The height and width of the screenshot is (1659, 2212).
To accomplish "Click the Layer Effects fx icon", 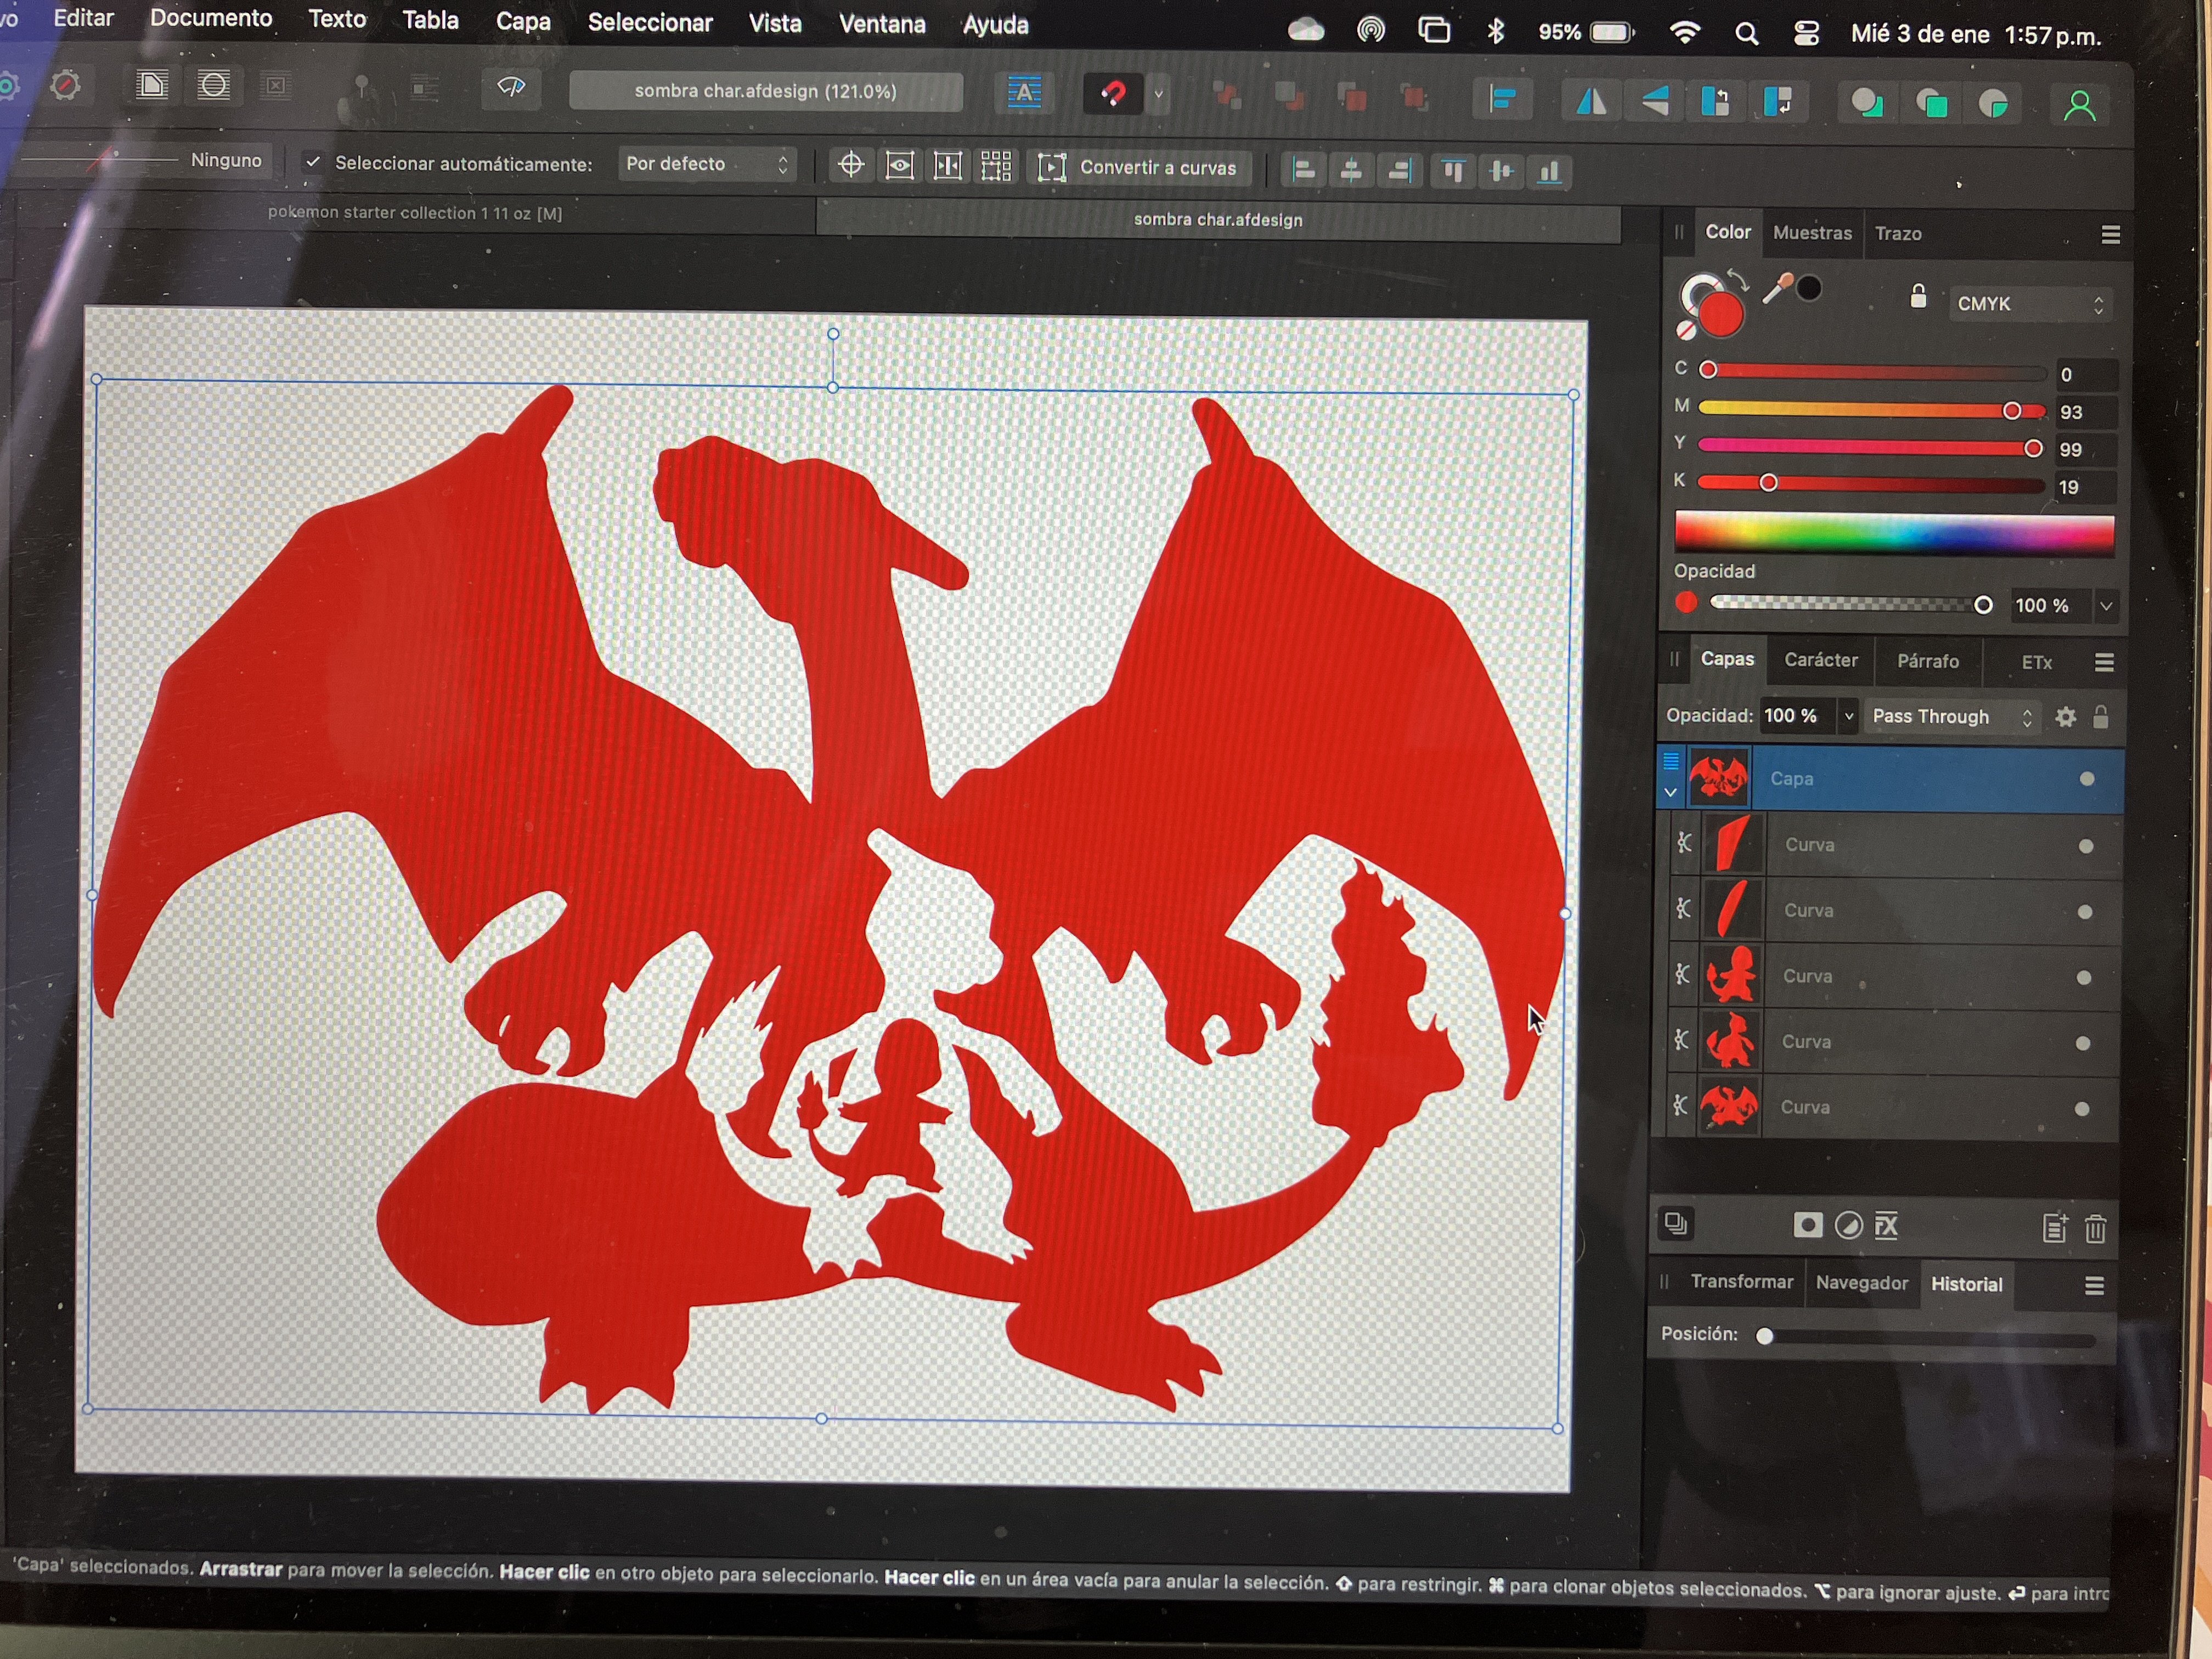I will (x=1886, y=1225).
